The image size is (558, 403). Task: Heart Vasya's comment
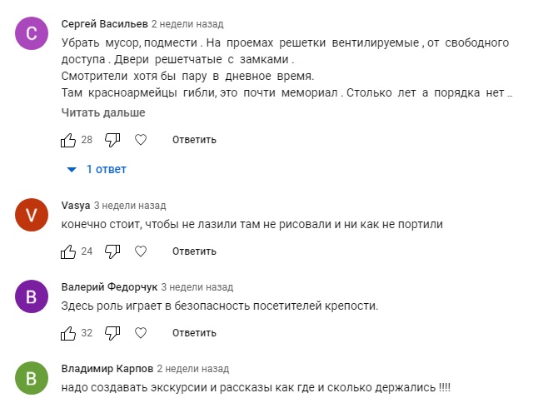tap(141, 251)
